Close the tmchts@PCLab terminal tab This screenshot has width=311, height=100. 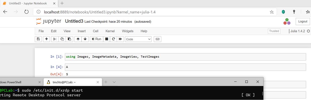coord(97,82)
